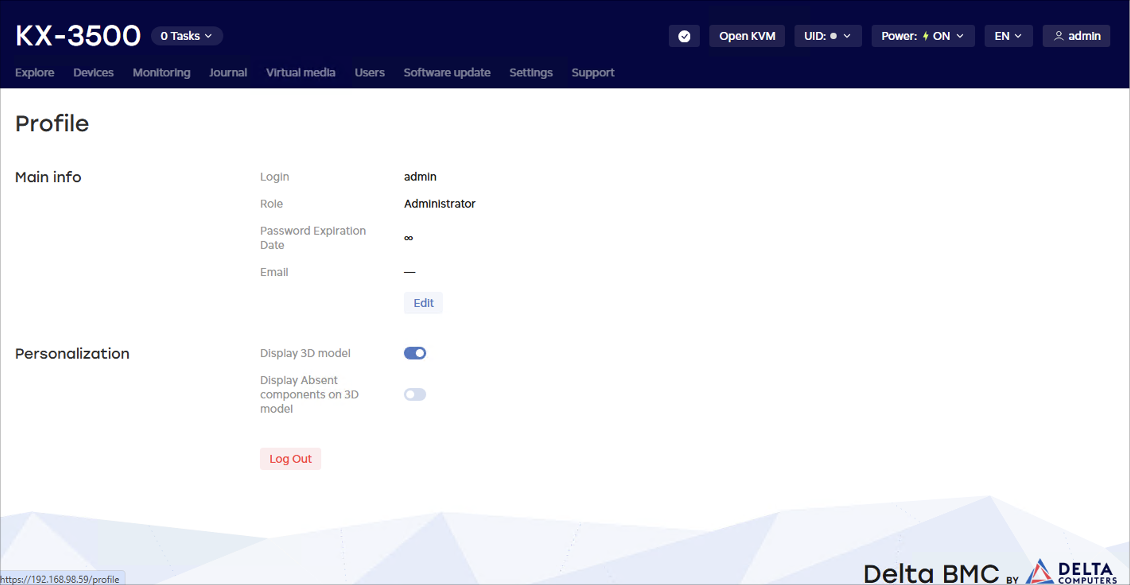Click the Log Out button
This screenshot has height=585, width=1130.
pyautogui.click(x=290, y=459)
